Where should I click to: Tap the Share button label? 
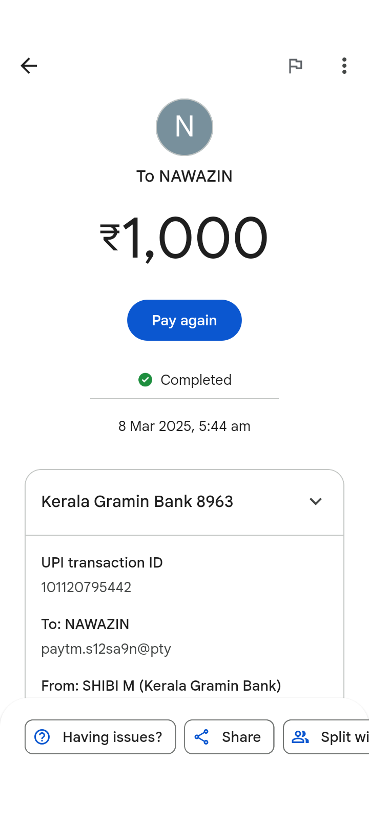(x=241, y=737)
